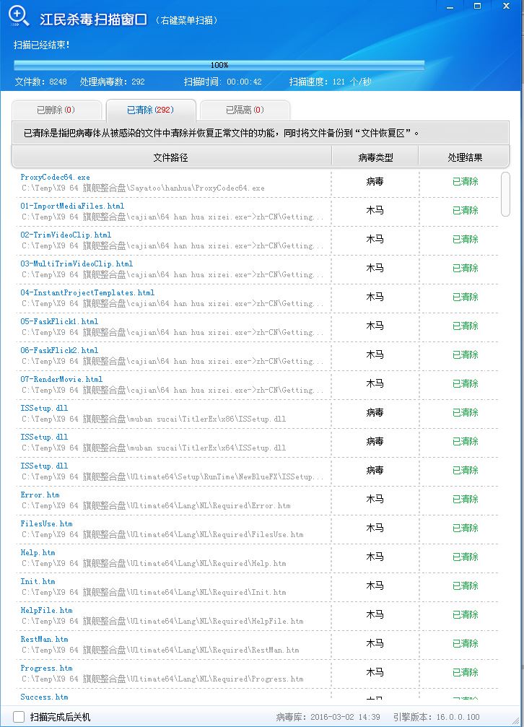
Task: Sort by 文件路径 column header
Action: [171, 157]
